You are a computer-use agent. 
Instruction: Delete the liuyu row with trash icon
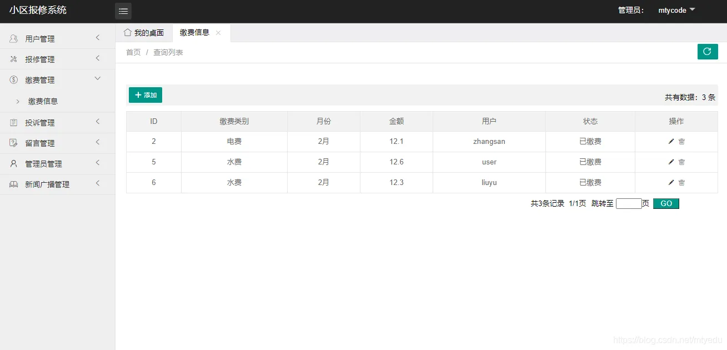click(682, 183)
